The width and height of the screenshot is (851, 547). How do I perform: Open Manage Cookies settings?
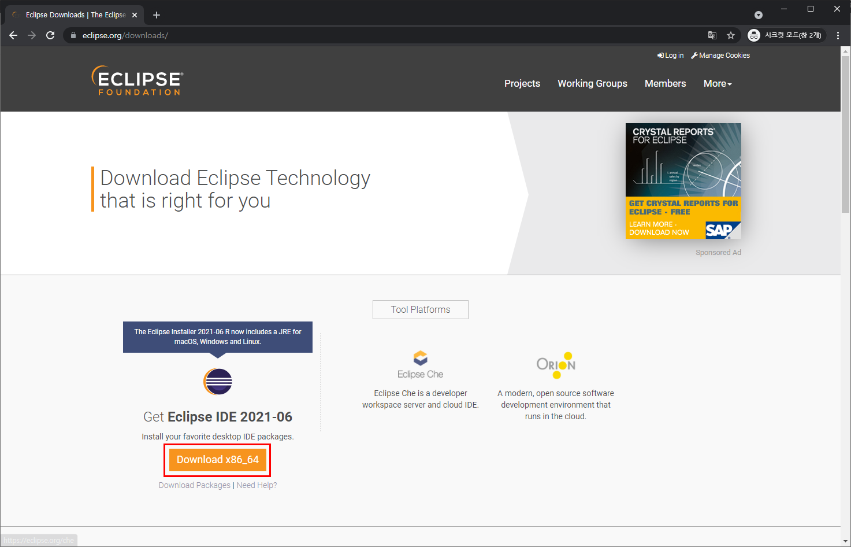pyautogui.click(x=720, y=56)
